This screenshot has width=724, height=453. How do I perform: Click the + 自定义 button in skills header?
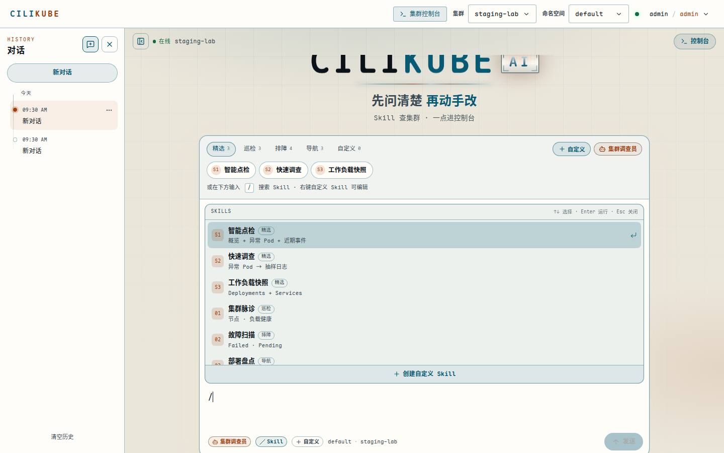pyautogui.click(x=572, y=149)
